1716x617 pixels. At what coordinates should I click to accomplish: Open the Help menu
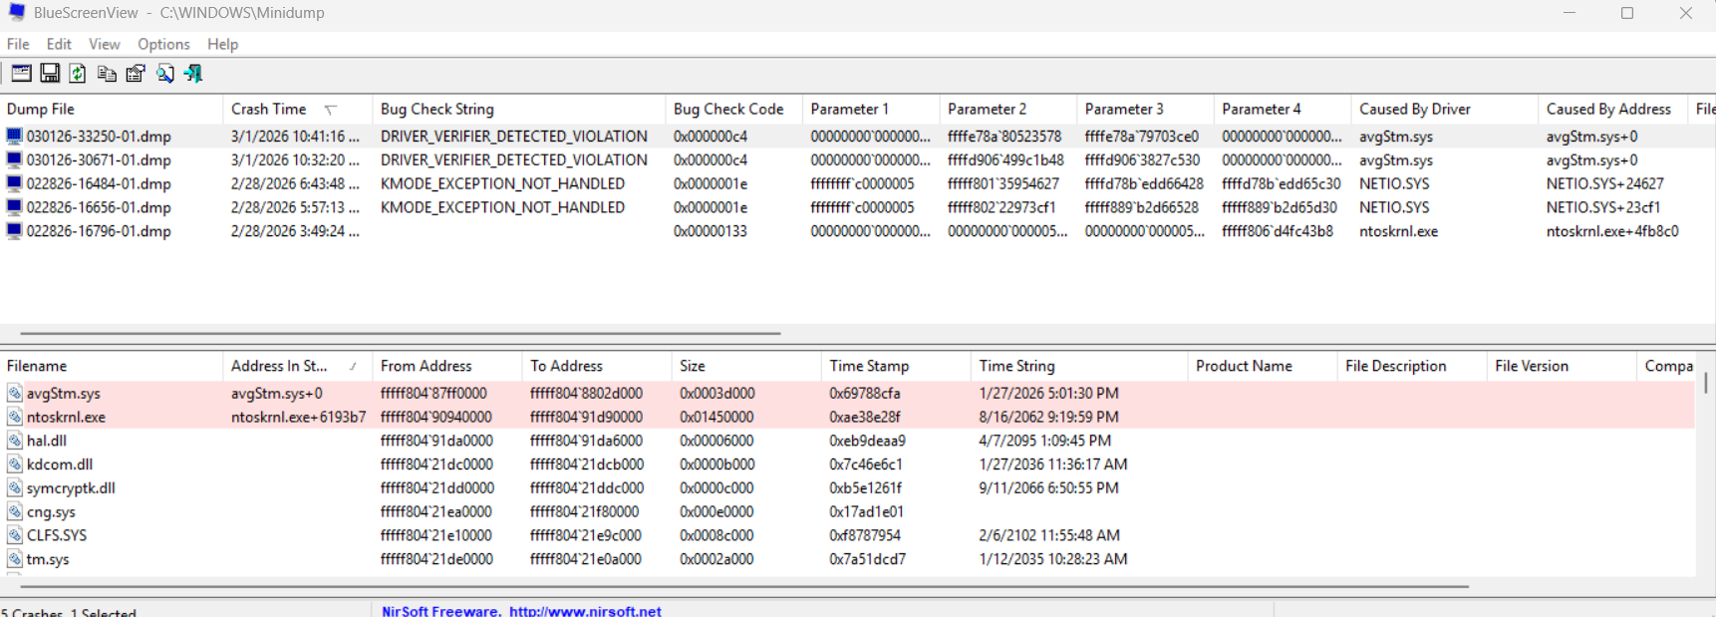[222, 44]
